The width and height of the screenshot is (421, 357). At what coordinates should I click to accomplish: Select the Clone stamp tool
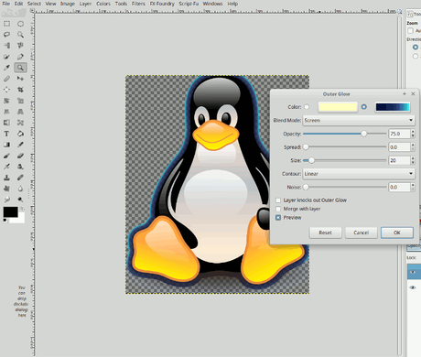(x=6, y=178)
